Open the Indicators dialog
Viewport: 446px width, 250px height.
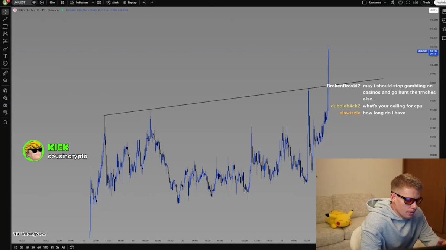click(80, 3)
